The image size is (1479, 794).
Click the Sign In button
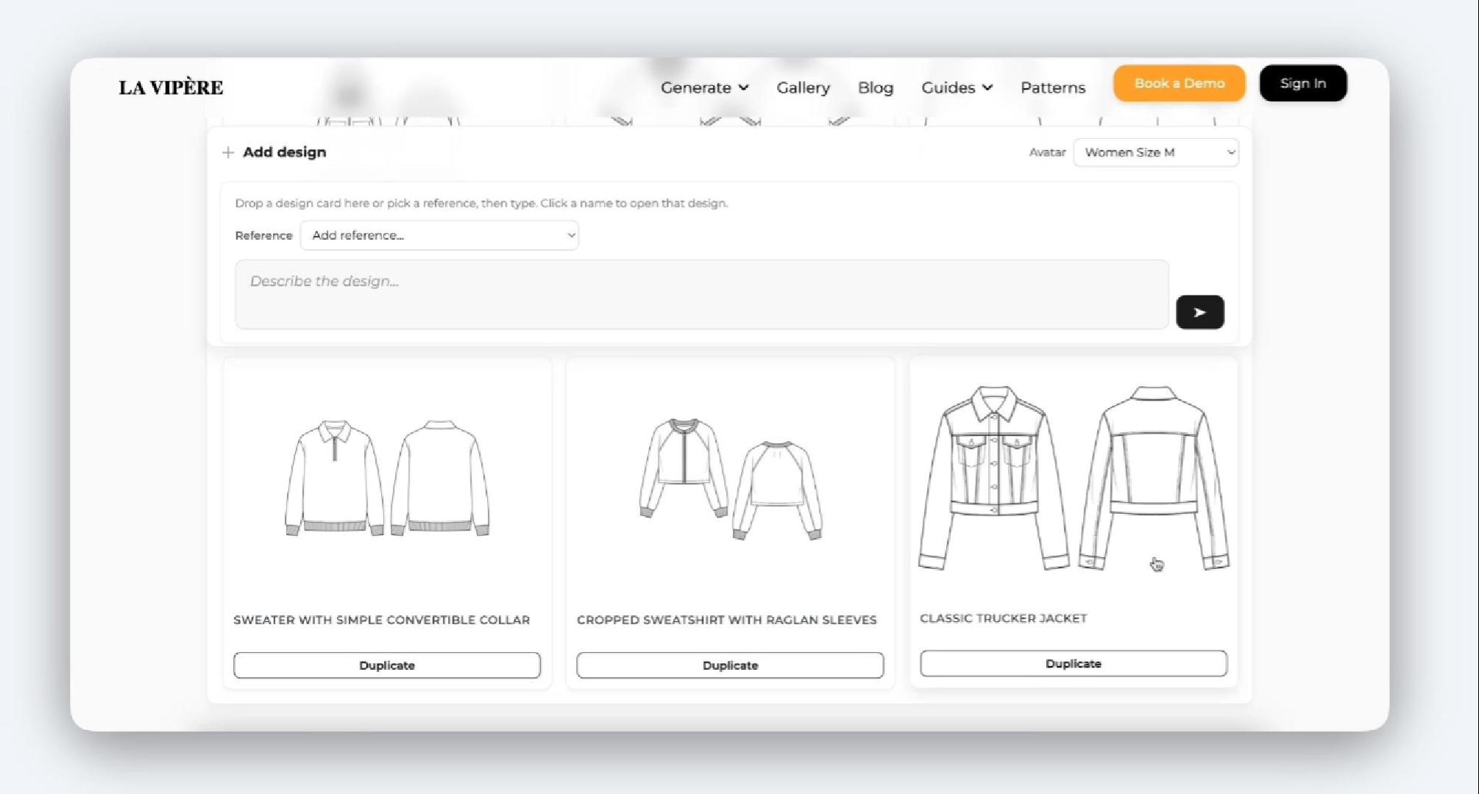[1303, 83]
